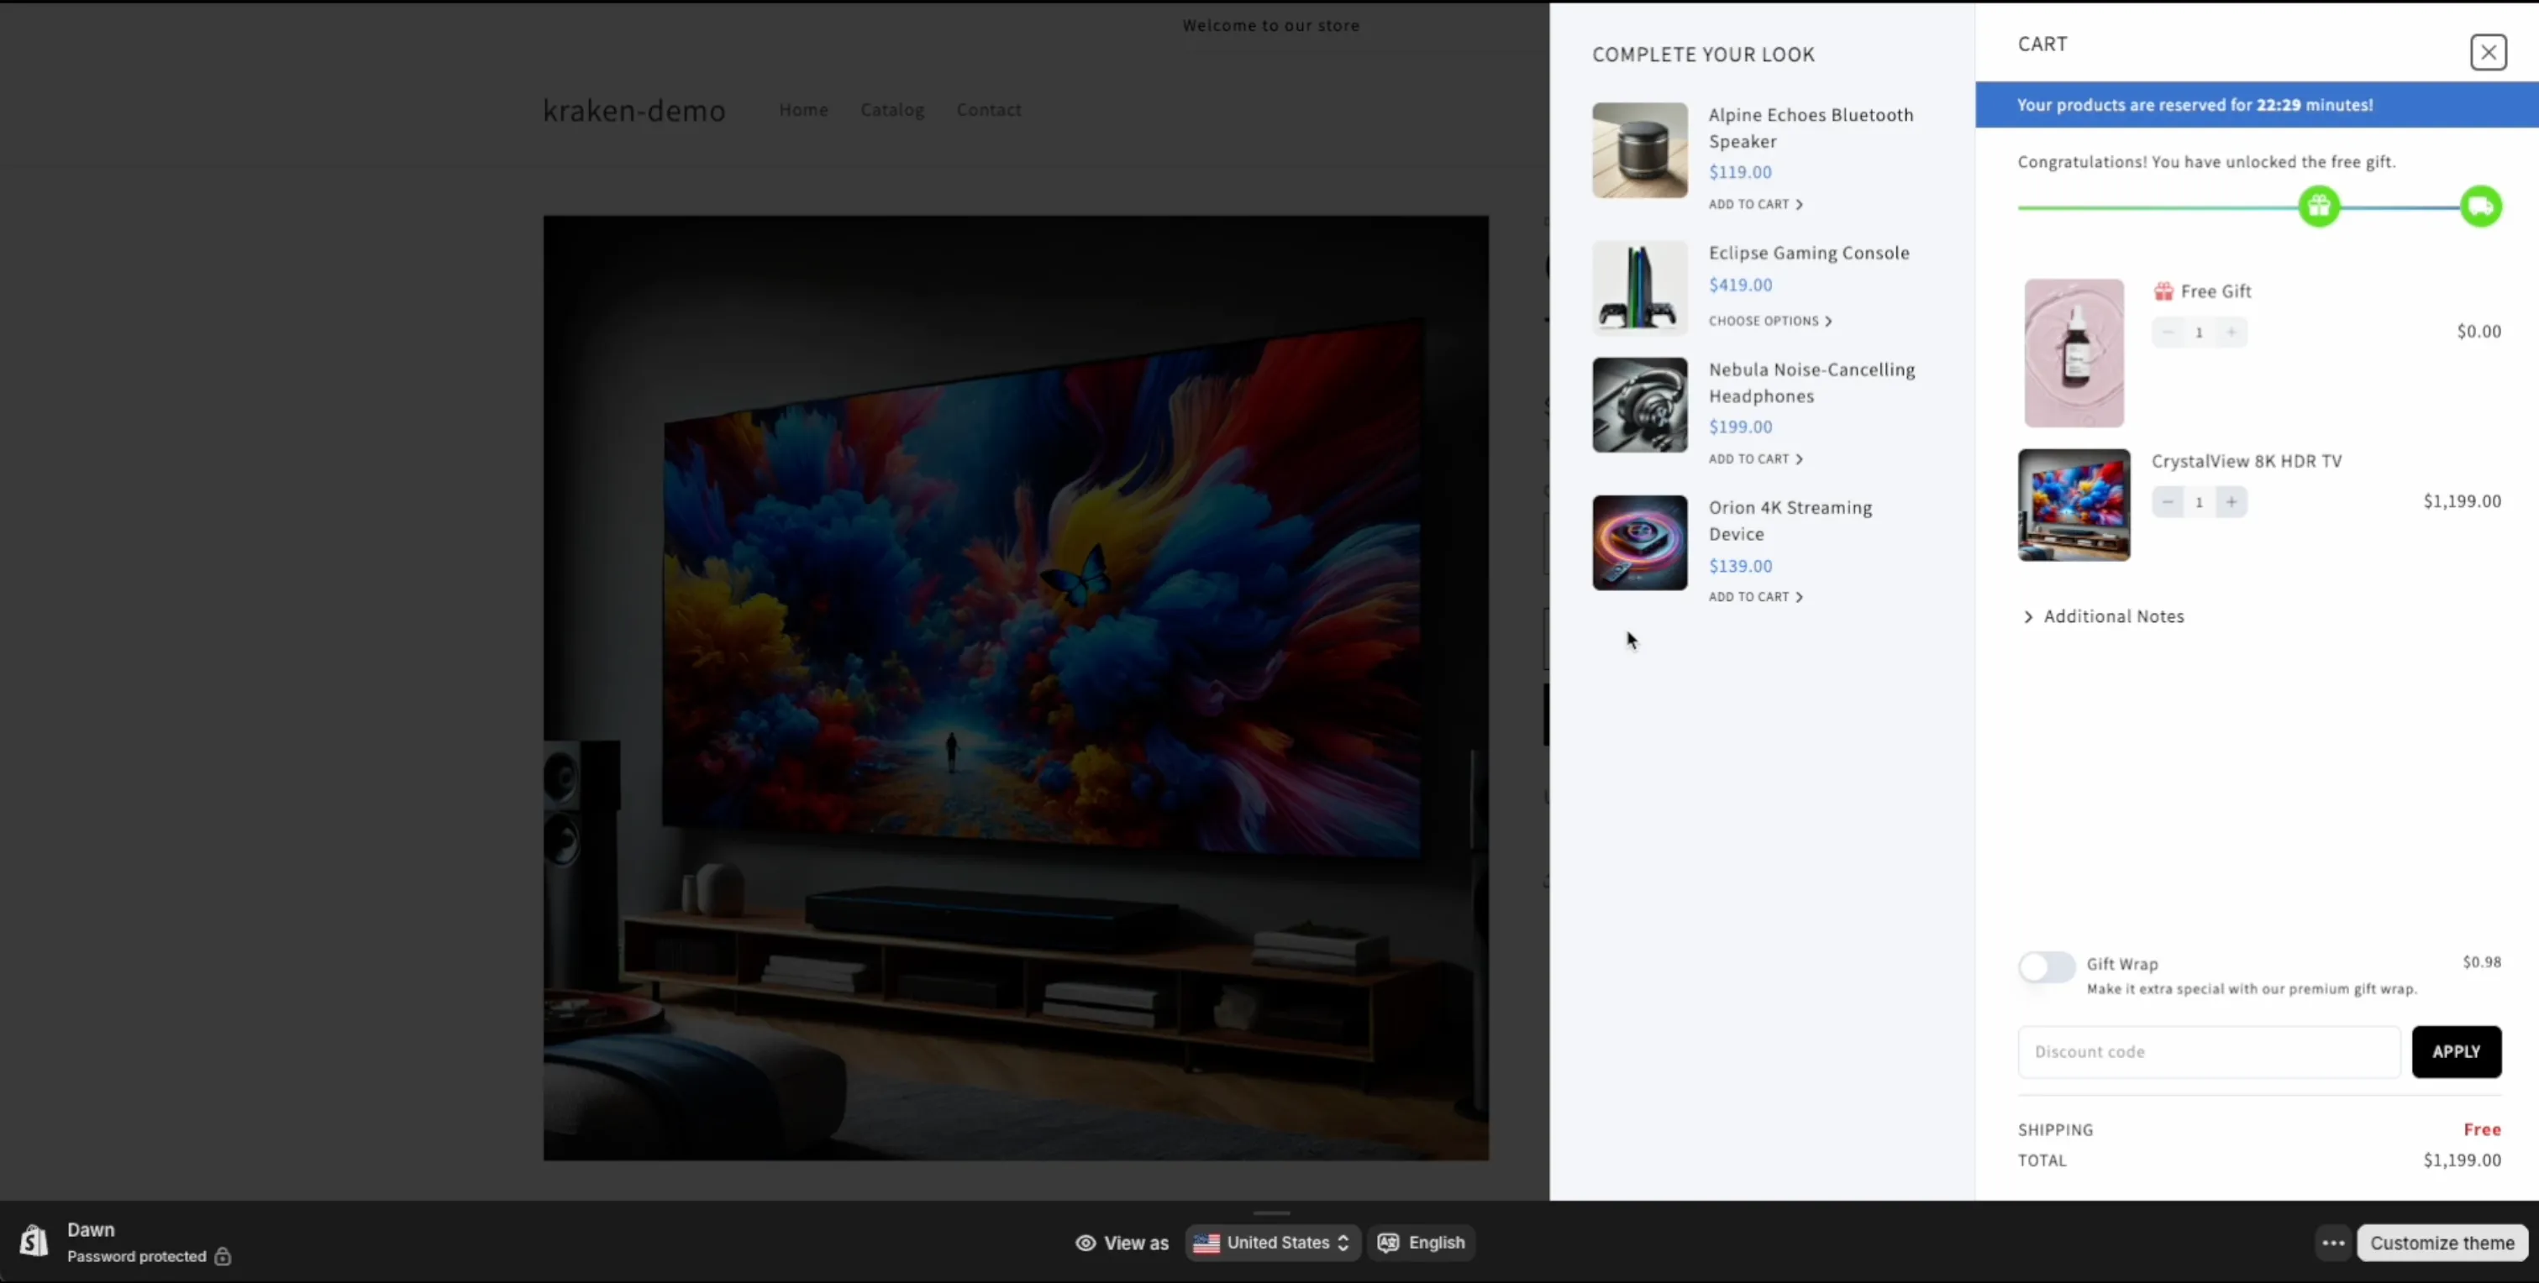Open the United States country selector

(1273, 1243)
